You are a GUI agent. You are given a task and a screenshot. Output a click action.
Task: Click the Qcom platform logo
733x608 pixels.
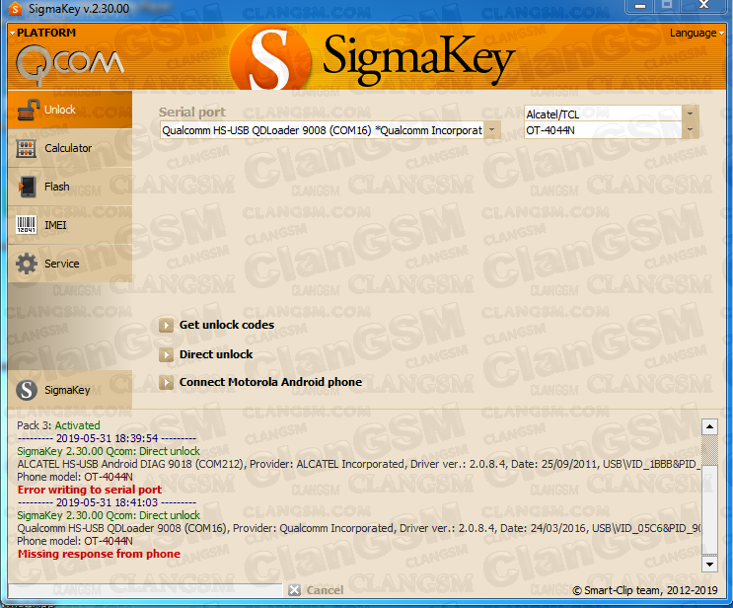tap(70, 64)
